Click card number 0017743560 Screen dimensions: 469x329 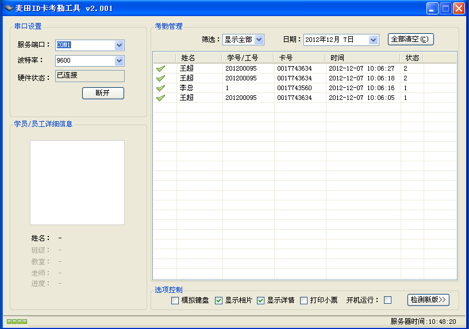[x=294, y=88]
